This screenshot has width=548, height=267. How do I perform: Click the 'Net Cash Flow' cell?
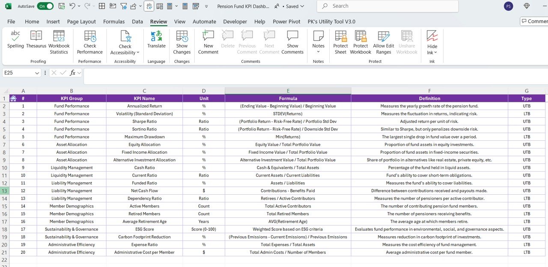click(x=144, y=191)
